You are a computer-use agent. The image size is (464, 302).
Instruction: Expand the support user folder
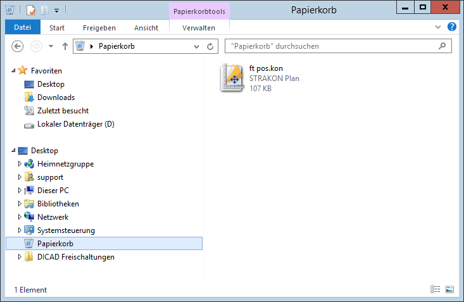[x=20, y=177]
